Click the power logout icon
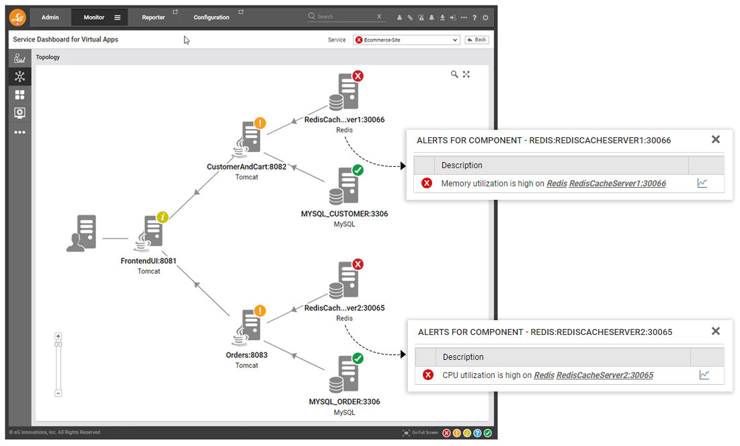The height and width of the screenshot is (446, 740). click(485, 17)
